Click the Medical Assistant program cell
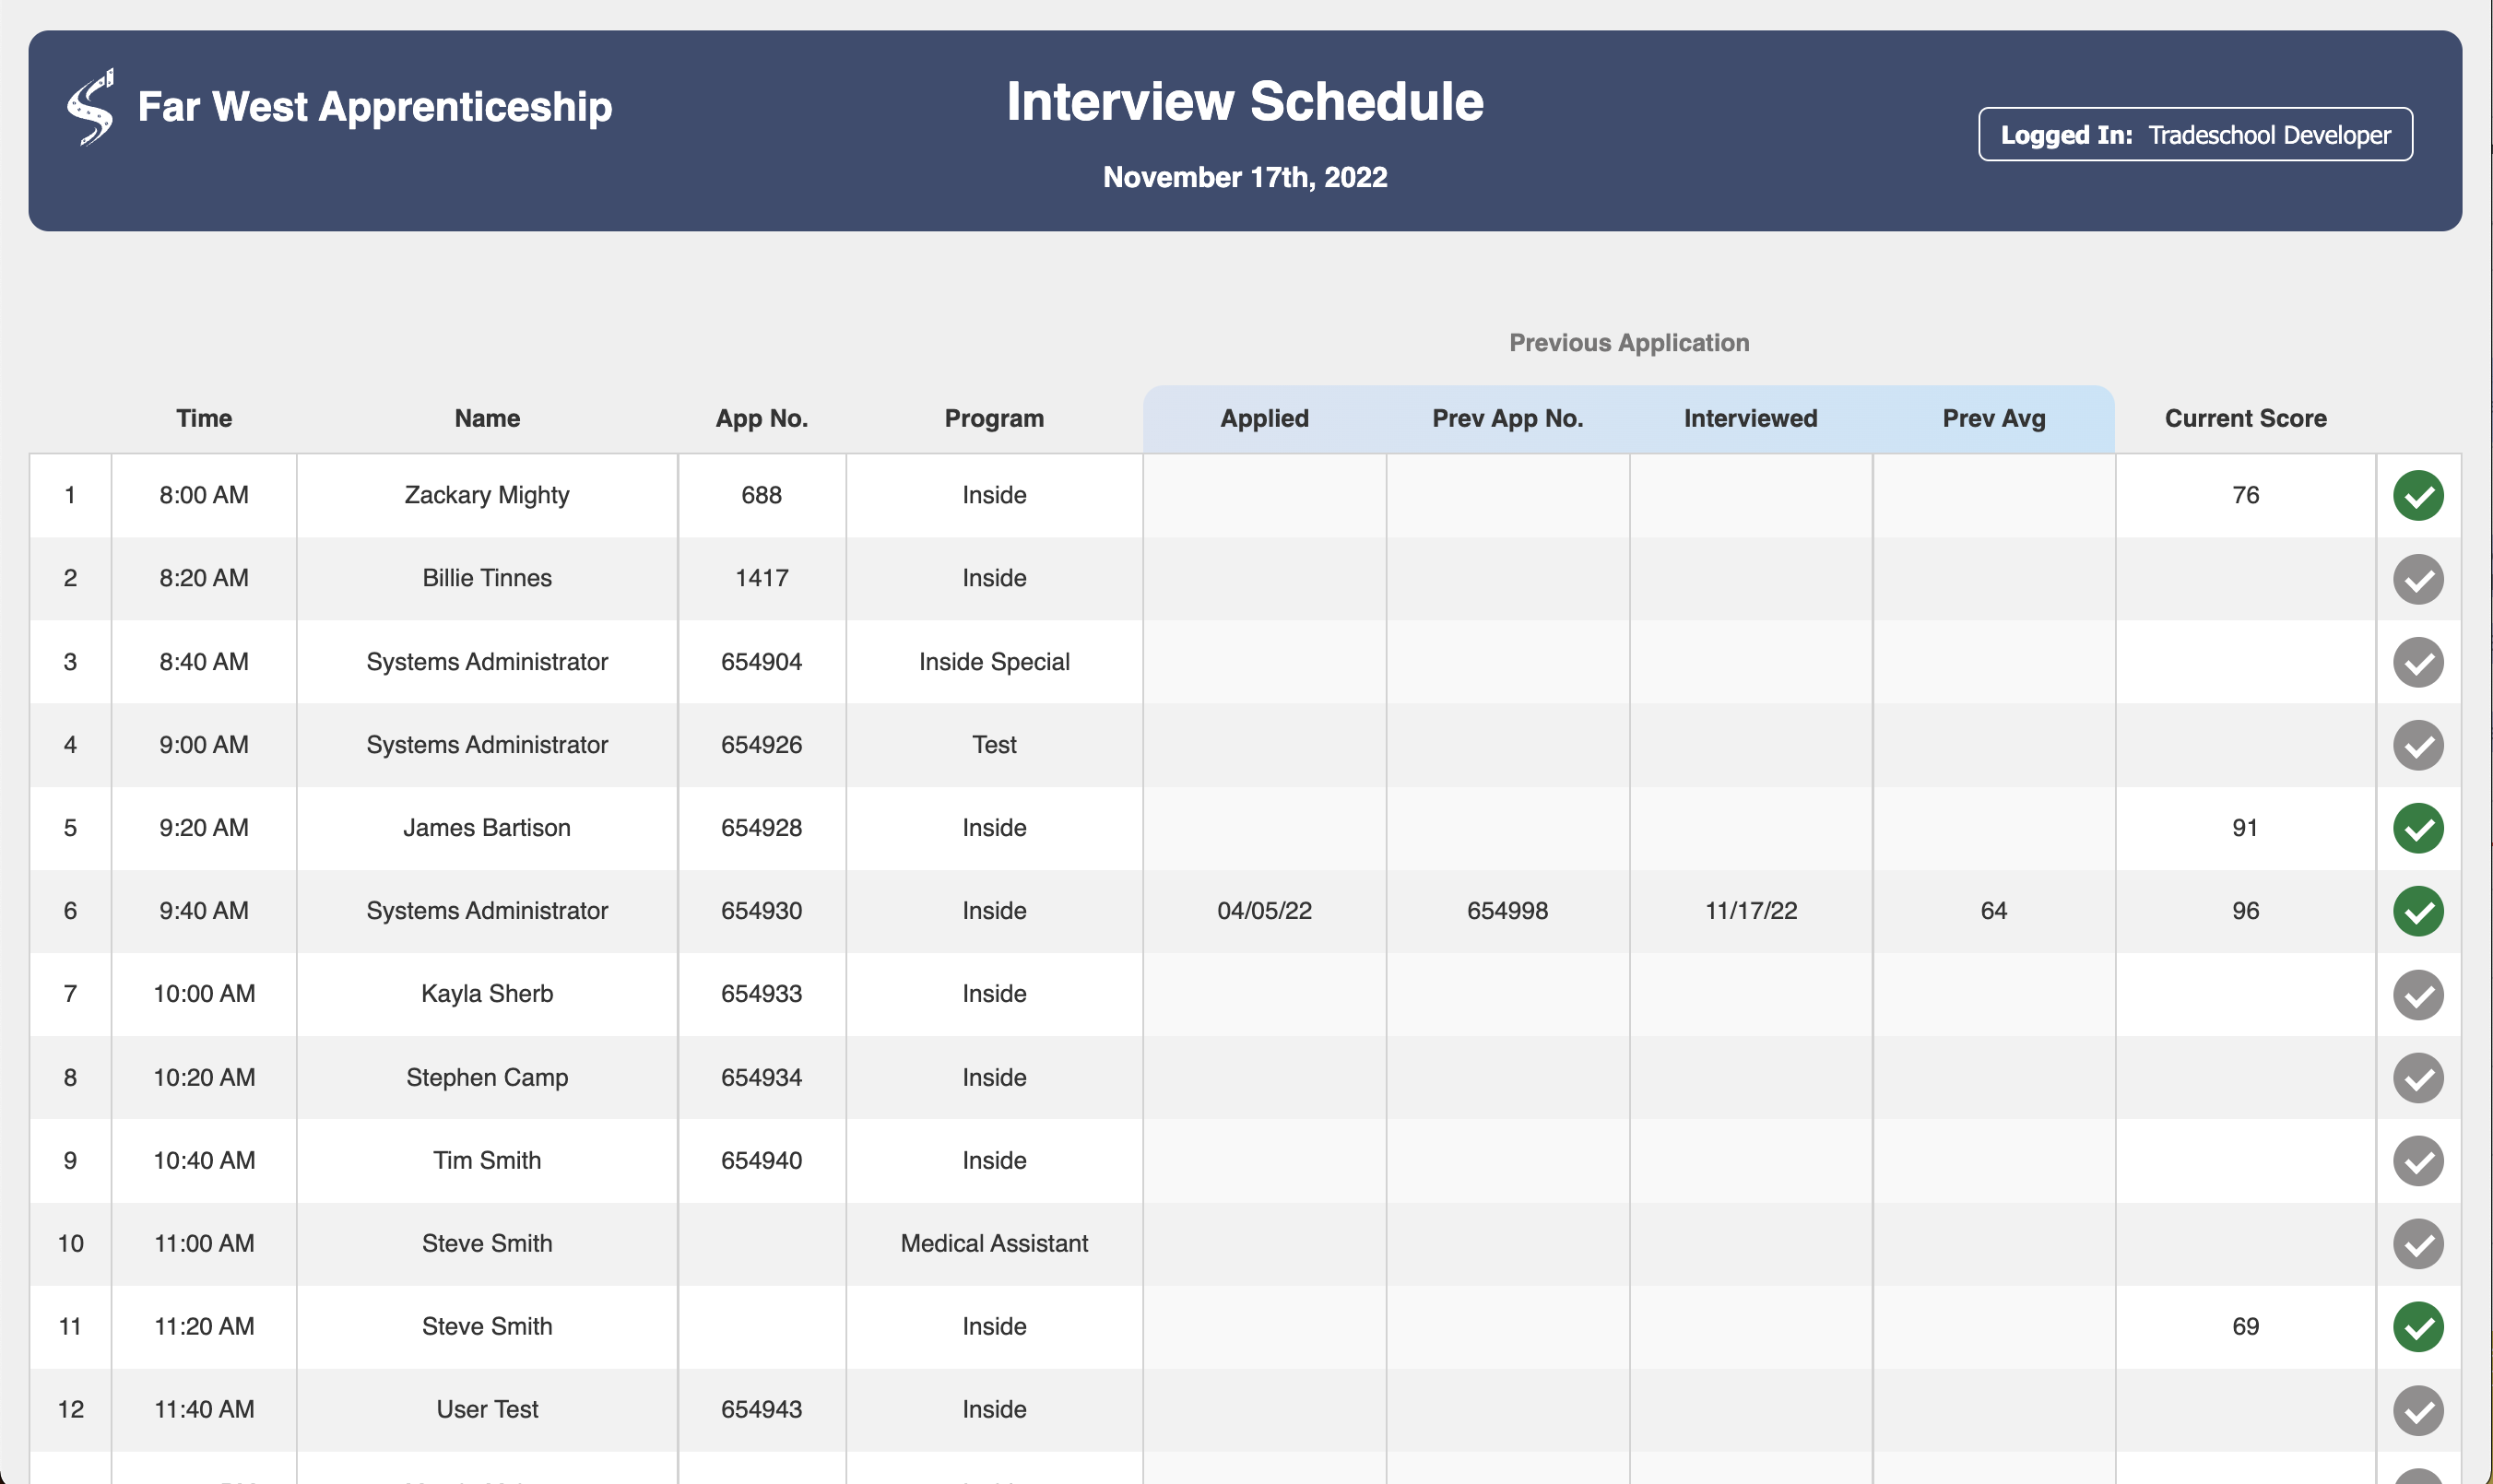This screenshot has width=2493, height=1484. [994, 1243]
